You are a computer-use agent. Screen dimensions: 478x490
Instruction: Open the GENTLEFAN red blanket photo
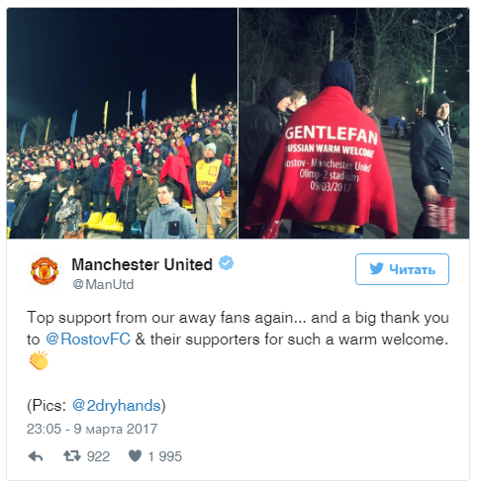pos(354,123)
